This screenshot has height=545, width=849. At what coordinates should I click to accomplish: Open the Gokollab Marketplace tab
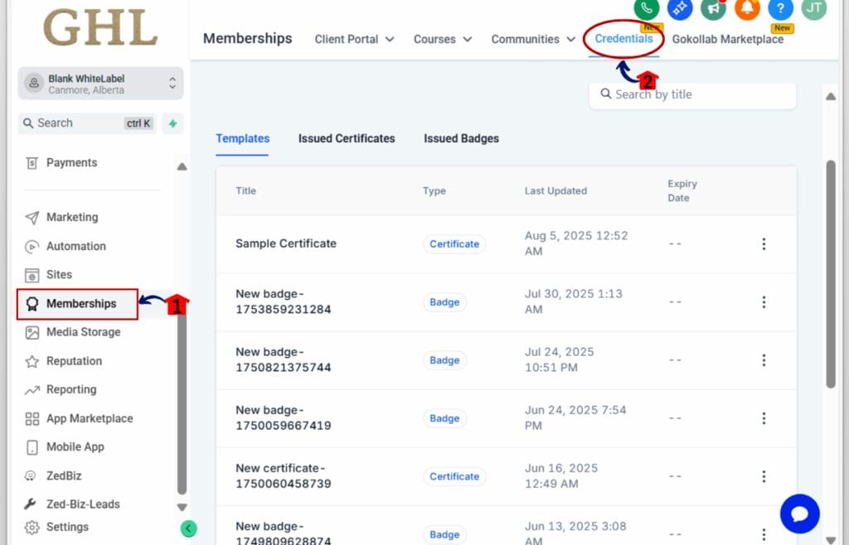pos(727,40)
